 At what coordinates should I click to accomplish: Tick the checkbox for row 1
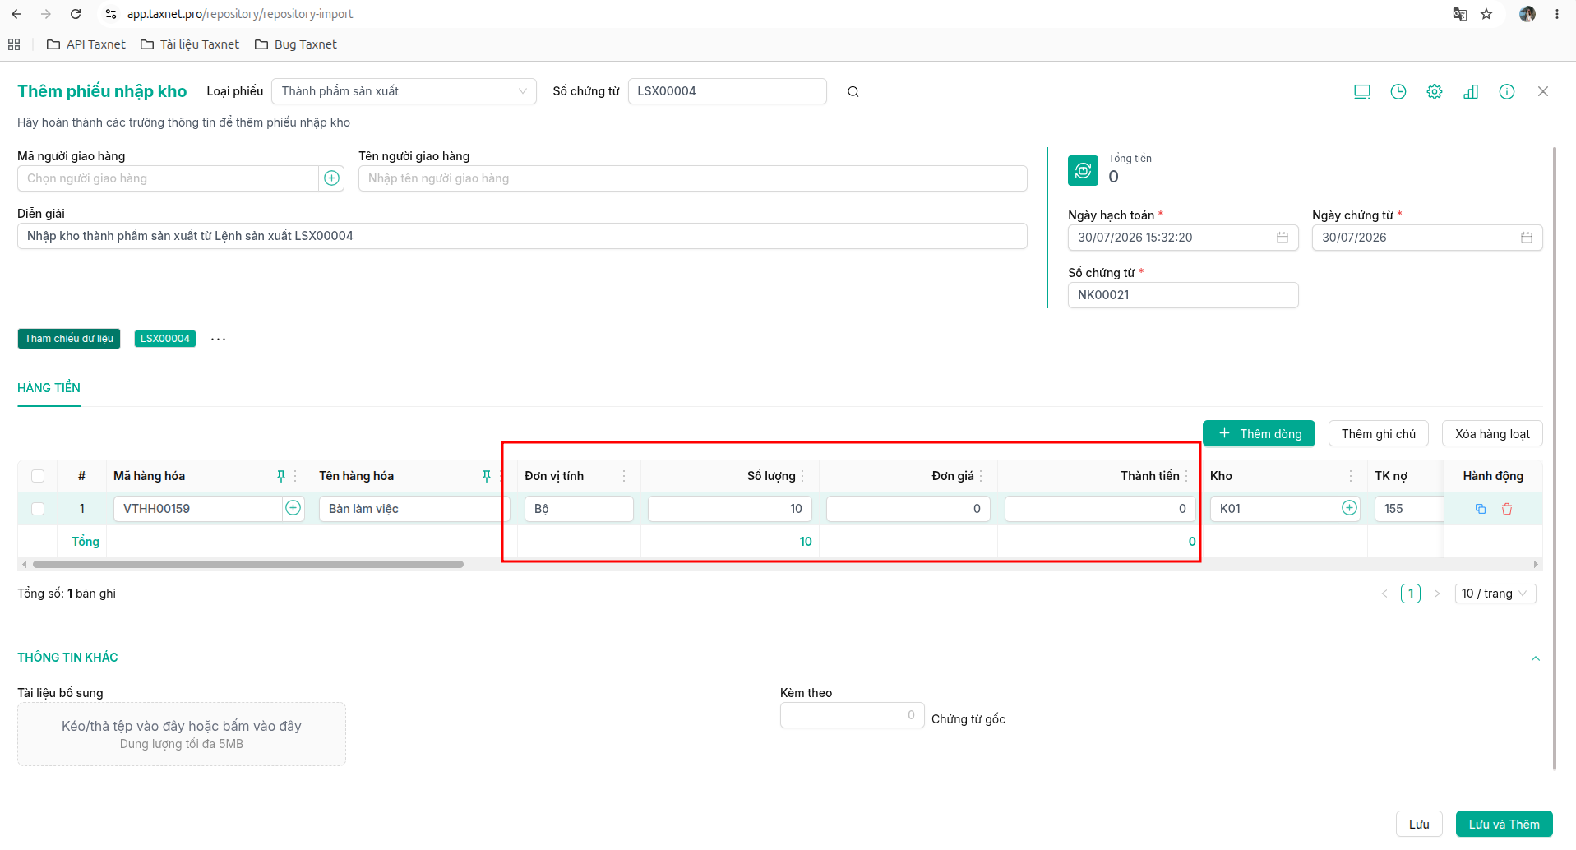38,509
